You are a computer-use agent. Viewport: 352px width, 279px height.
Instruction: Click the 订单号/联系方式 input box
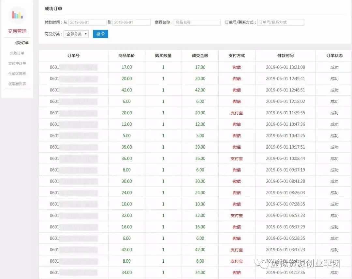[281, 22]
